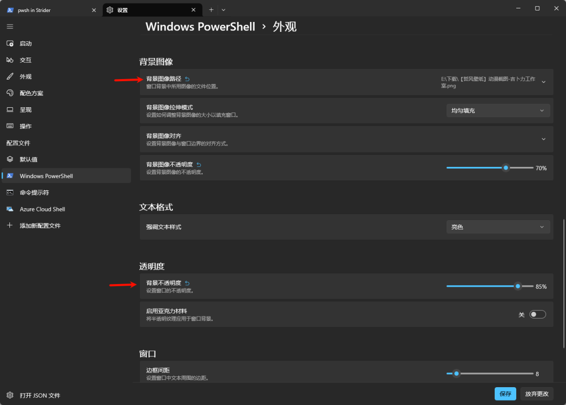Click the gear icon beside 打开 JSON 文件
This screenshot has height=405, width=566.
(10, 395)
